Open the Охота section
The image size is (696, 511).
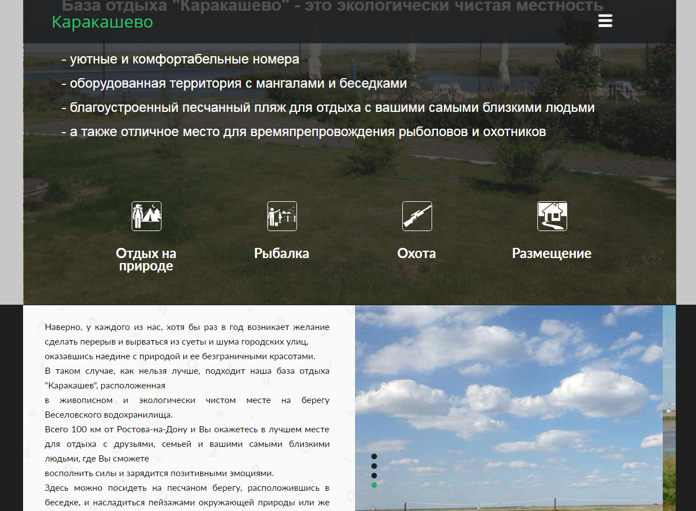pos(417,253)
